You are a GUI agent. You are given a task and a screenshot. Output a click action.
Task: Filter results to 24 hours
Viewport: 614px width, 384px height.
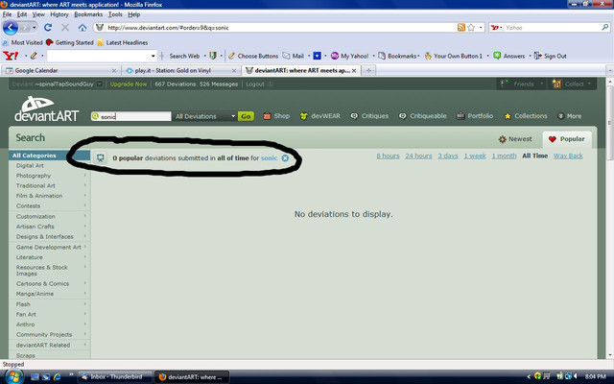click(x=418, y=156)
